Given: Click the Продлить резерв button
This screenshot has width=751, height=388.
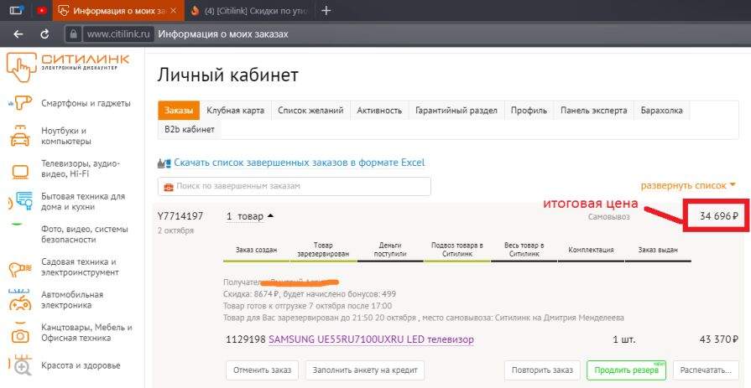Looking at the screenshot, I should point(627,370).
